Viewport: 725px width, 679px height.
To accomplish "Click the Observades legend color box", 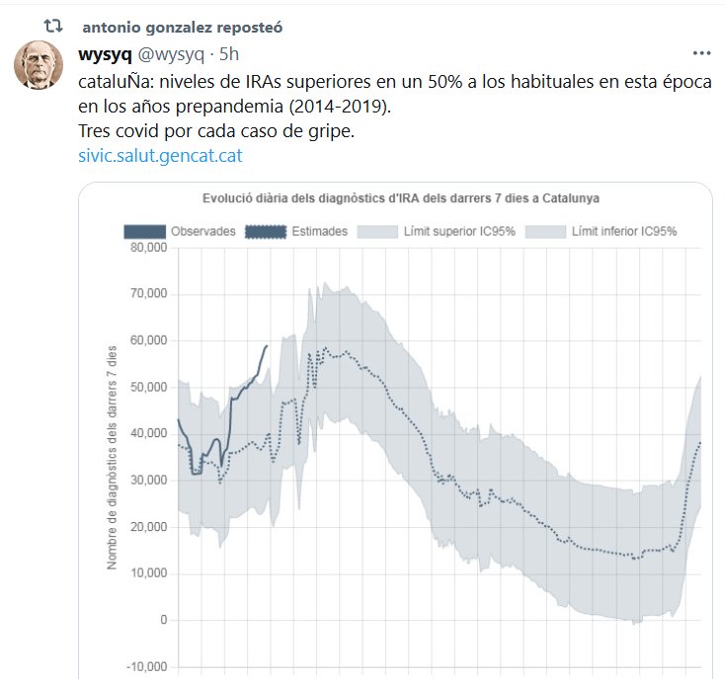I will pos(144,231).
